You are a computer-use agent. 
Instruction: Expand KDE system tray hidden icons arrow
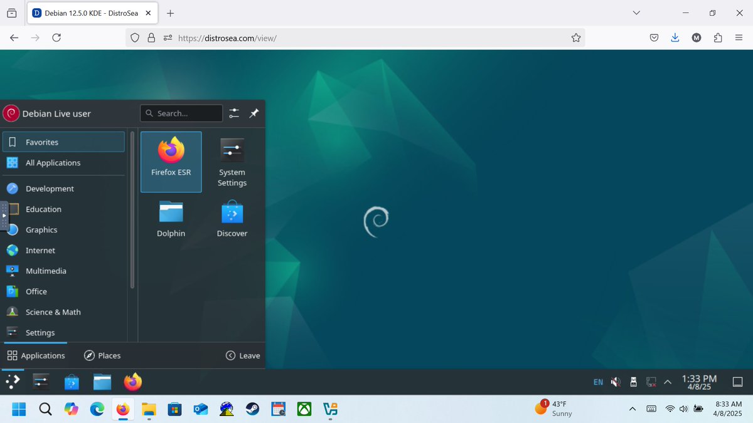(x=668, y=382)
